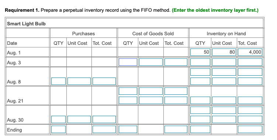Click the 'Date' column header
Screen dimensions: 277x140
[12, 43]
